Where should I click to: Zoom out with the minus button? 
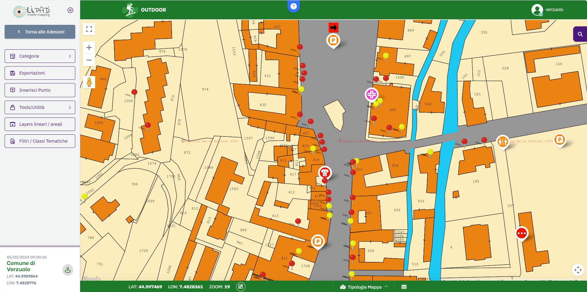[89, 60]
